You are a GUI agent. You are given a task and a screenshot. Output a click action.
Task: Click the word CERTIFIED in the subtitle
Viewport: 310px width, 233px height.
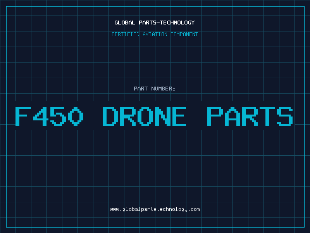(x=125, y=34)
